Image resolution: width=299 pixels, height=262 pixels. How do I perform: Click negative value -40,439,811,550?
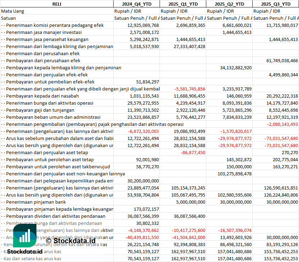pyautogui.click(x=142, y=237)
